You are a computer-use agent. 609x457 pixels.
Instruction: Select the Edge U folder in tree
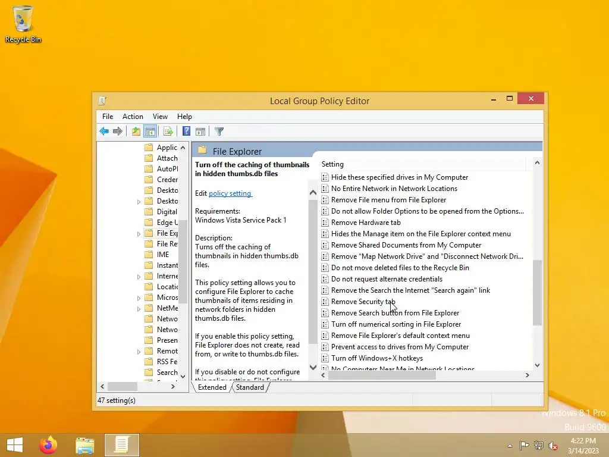coord(161,223)
